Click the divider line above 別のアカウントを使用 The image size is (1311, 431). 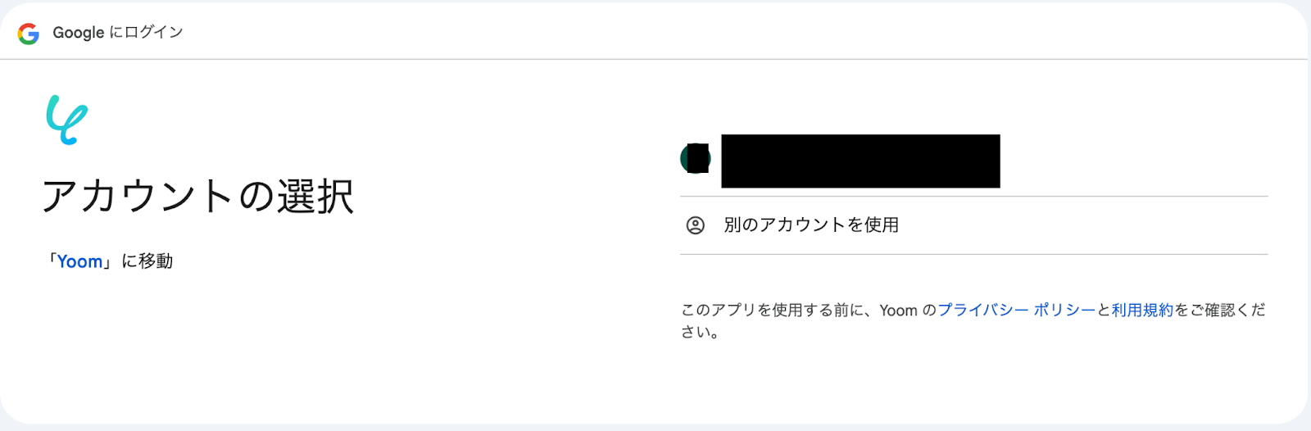[974, 197]
